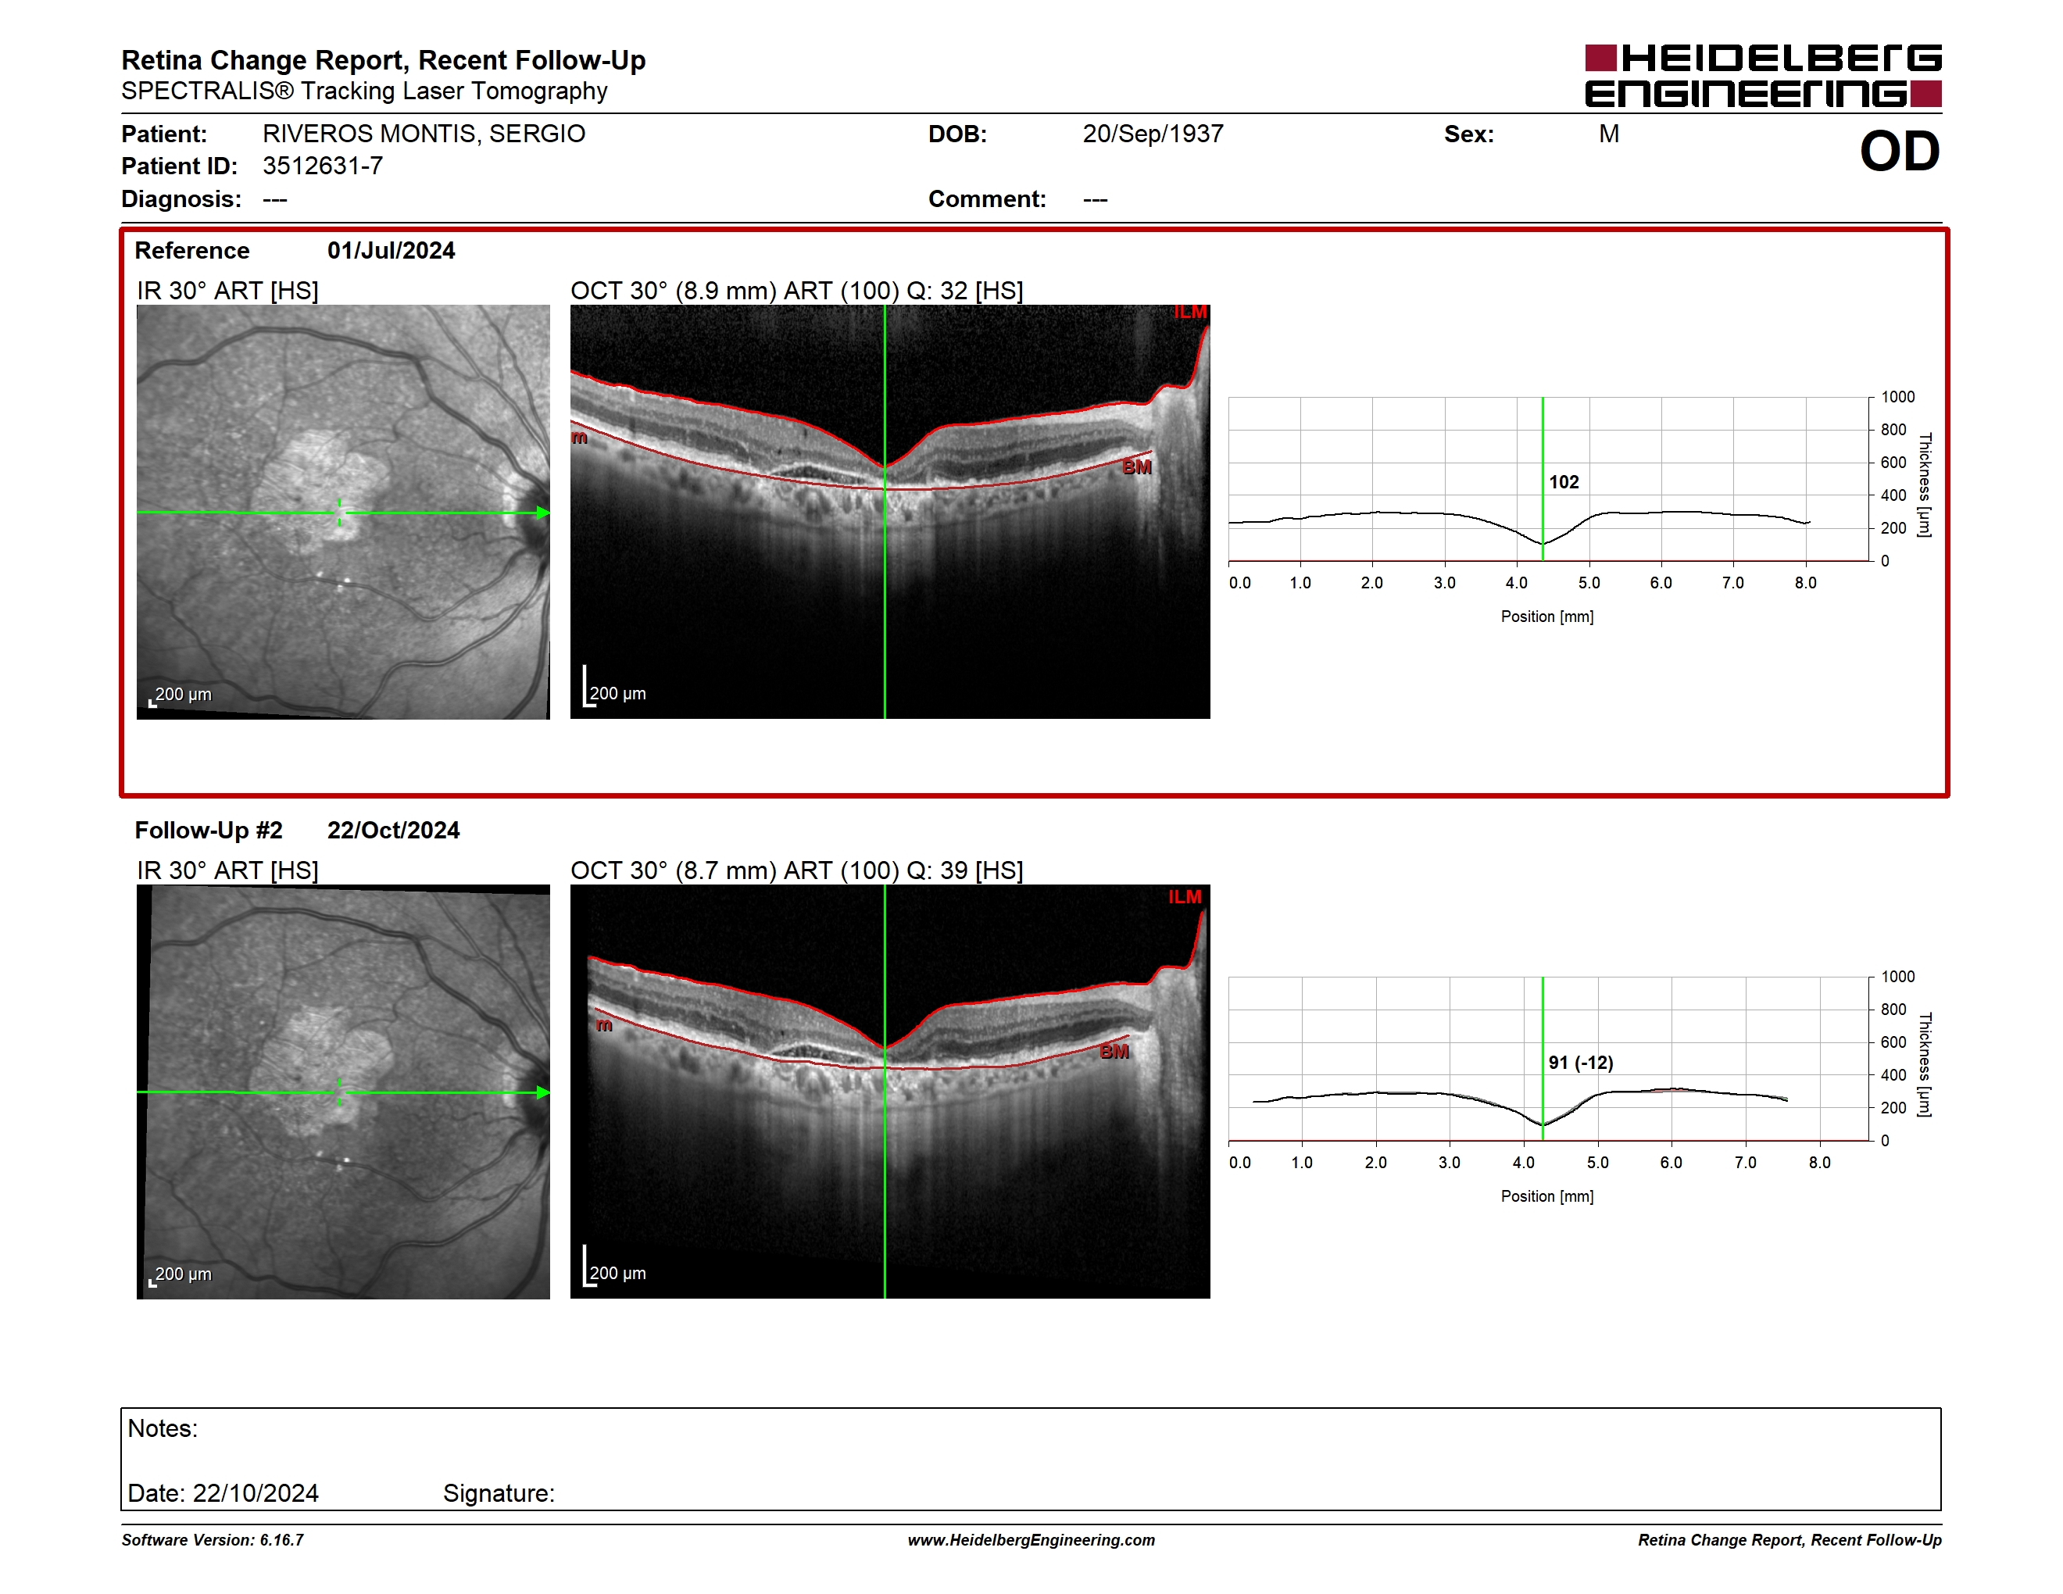Click the 'Diagnosis:' label
This screenshot has width=2063, height=1594.
coord(181,199)
